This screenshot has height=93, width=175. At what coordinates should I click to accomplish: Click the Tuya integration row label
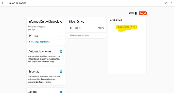(36, 36)
